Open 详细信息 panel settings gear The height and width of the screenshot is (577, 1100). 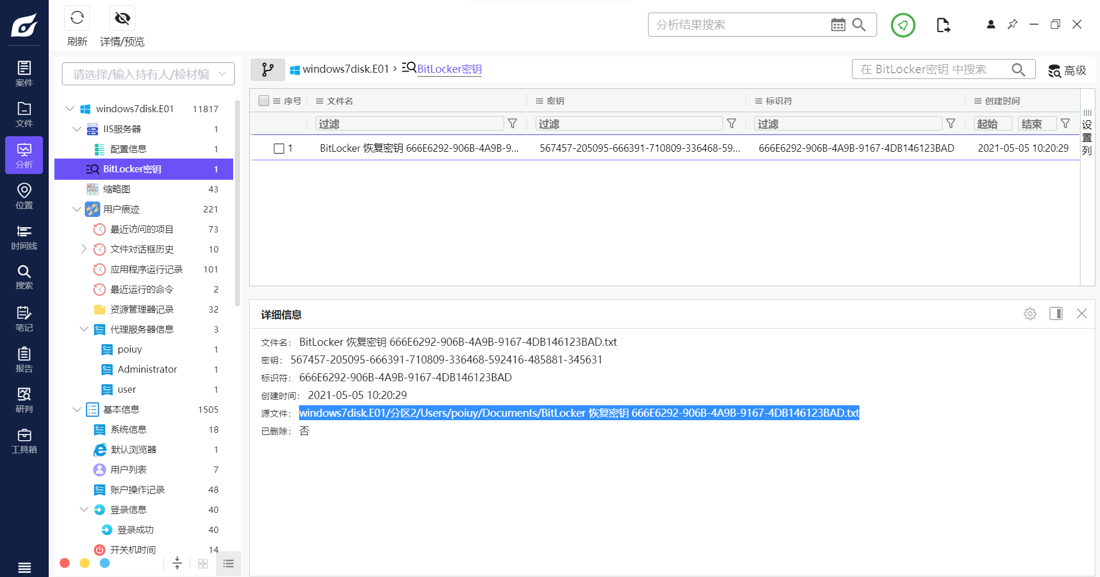click(x=1030, y=314)
